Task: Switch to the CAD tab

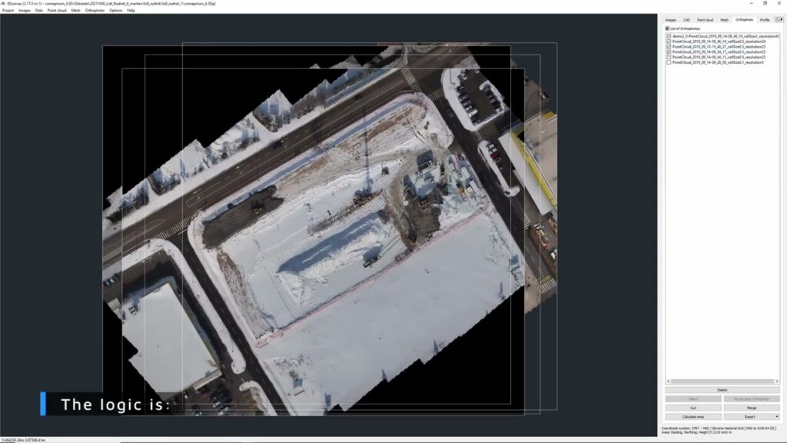Action: click(686, 20)
